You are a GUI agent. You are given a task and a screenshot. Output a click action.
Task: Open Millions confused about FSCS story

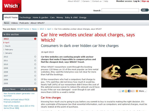coord(16,101)
